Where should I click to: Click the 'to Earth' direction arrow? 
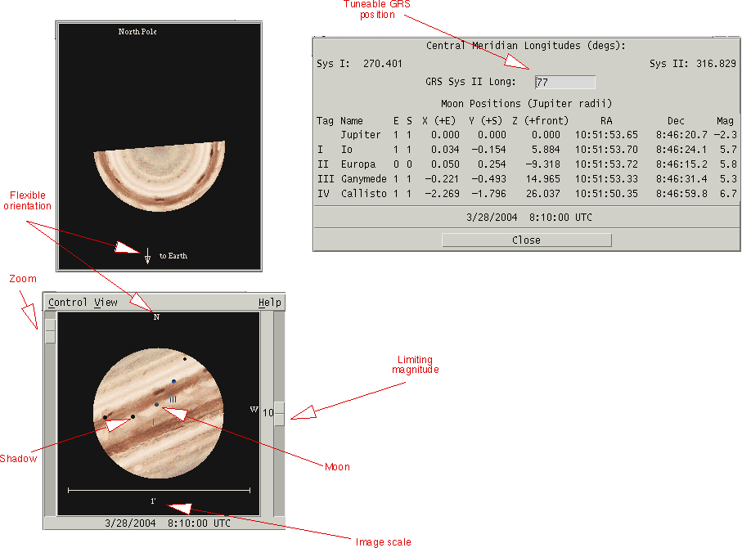(147, 255)
